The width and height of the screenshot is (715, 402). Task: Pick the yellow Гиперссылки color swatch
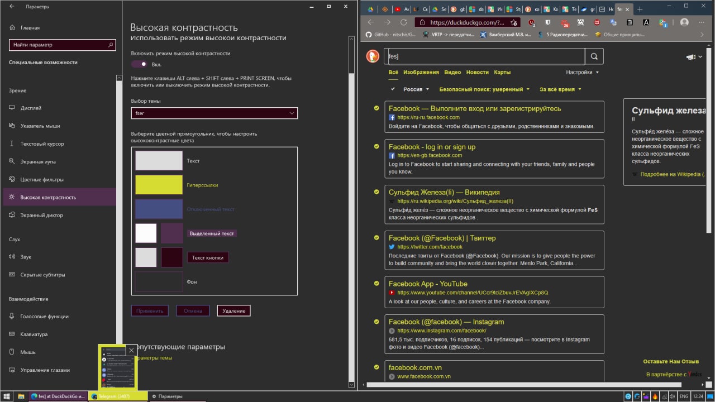click(159, 185)
